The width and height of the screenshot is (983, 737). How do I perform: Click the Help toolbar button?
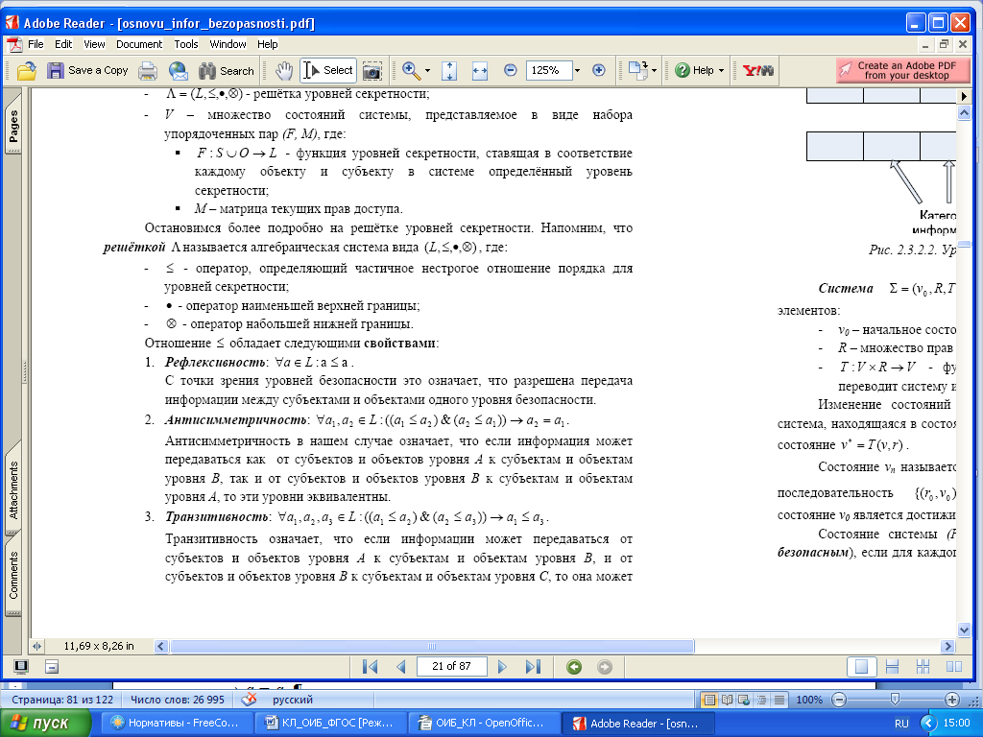(x=695, y=70)
